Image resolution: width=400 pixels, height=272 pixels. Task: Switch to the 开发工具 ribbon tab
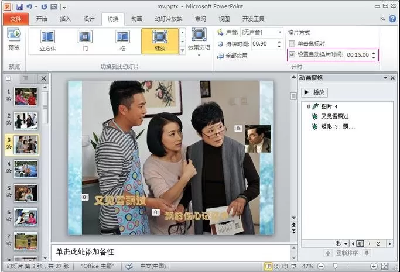tap(253, 19)
